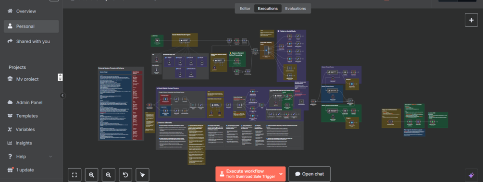The width and height of the screenshot is (483, 182).
Task: Select the Executions tab
Action: [268, 8]
